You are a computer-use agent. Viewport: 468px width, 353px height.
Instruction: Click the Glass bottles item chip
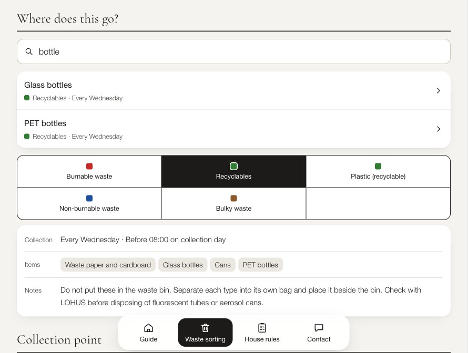point(182,265)
